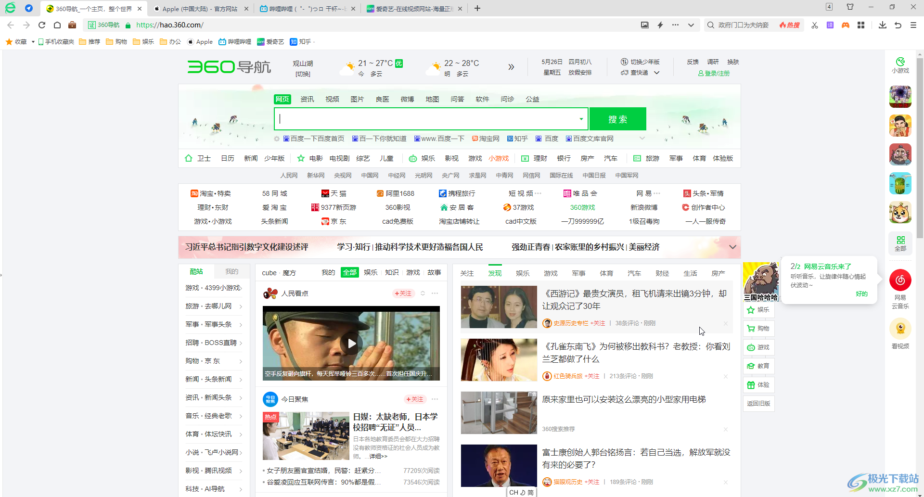The height and width of the screenshot is (497, 924).
Task: Click the browser forward arrow
Action: tap(26, 25)
